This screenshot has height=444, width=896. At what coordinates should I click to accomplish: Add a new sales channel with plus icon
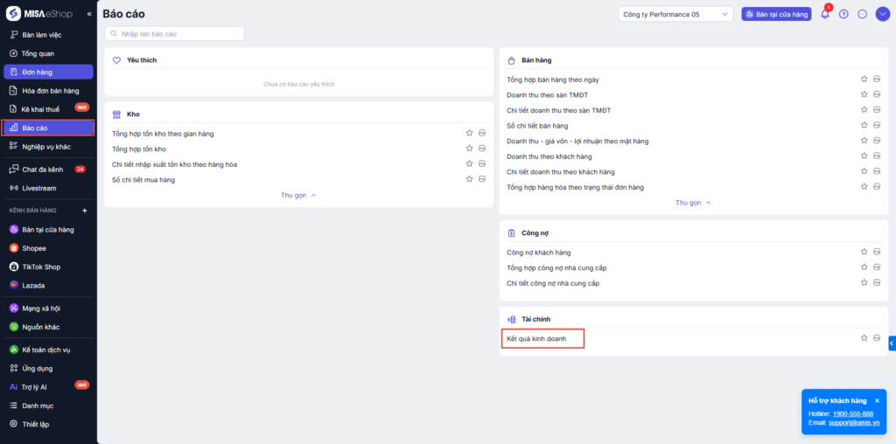tap(85, 211)
